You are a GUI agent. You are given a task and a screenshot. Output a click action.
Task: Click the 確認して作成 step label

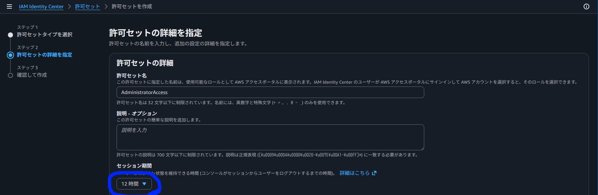(x=32, y=75)
